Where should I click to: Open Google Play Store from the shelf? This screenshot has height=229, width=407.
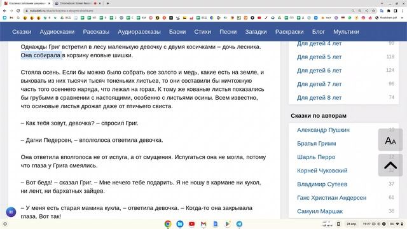[228, 224]
